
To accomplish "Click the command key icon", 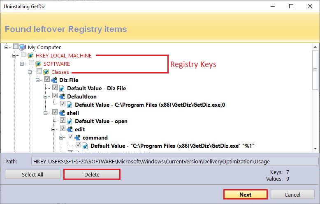I will point(77,138).
